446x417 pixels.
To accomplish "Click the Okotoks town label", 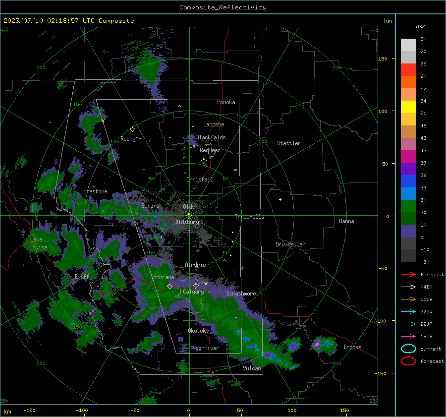I will pyautogui.click(x=198, y=330).
